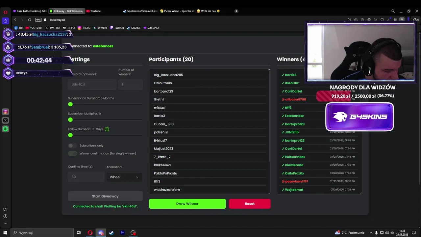421x237 pixels.
Task: Toggle the VPN badge in address bar
Action: [x=38, y=20]
